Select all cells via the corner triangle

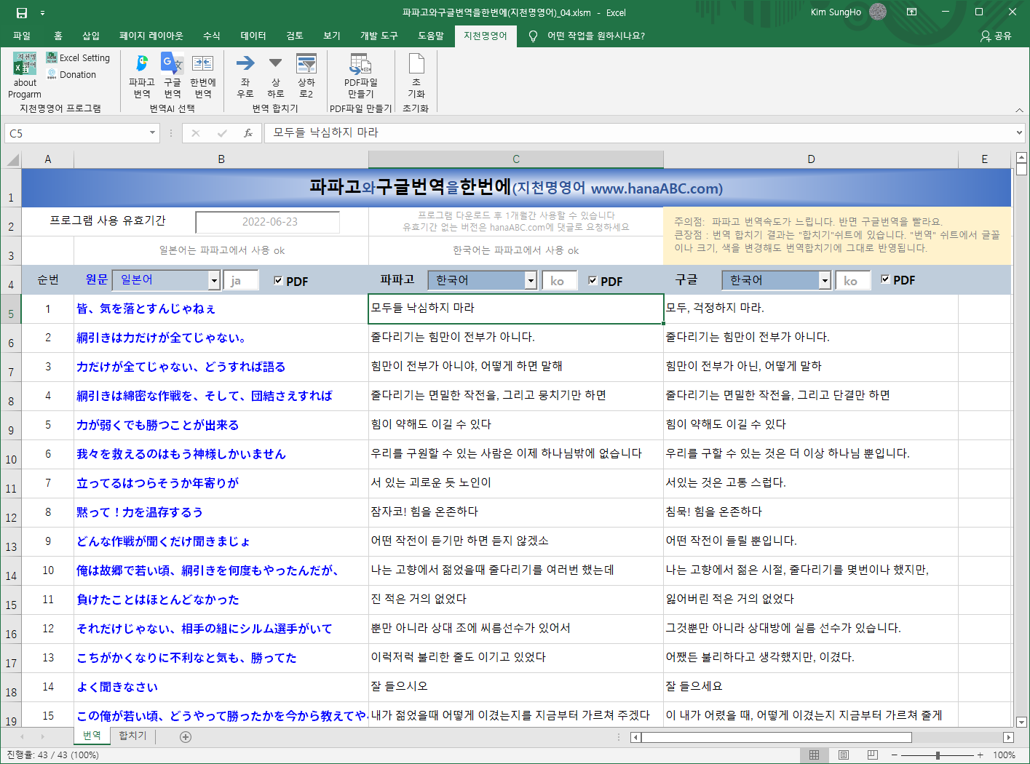[12, 159]
